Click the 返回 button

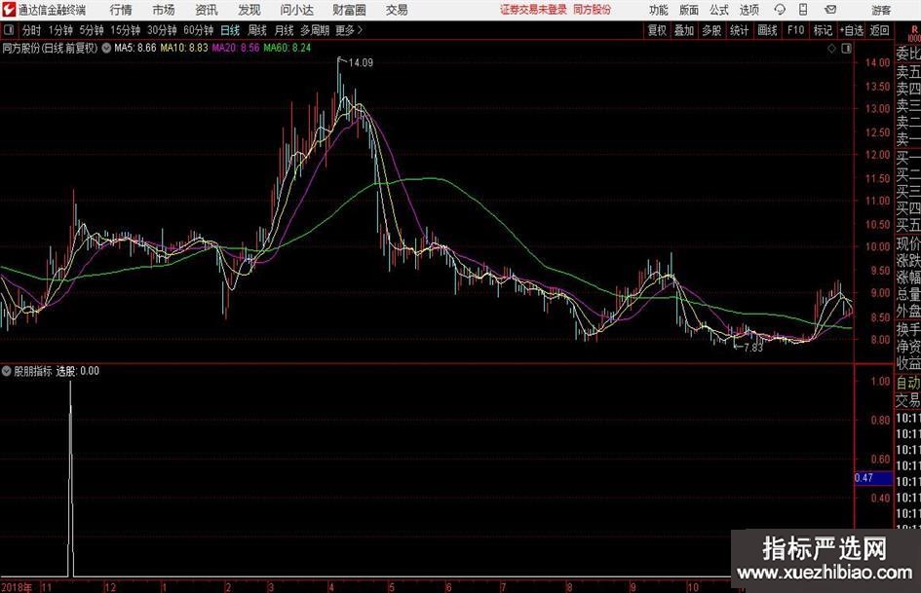click(x=879, y=30)
